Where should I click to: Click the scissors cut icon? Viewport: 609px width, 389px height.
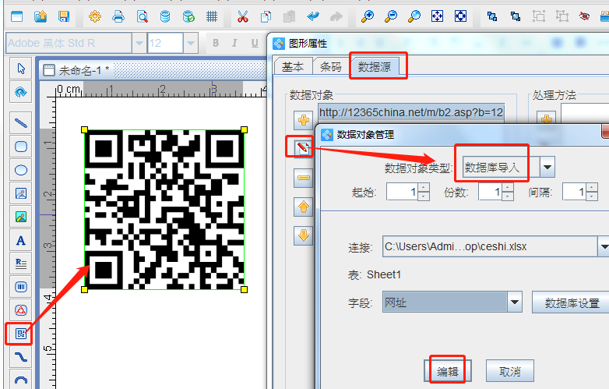pos(242,16)
